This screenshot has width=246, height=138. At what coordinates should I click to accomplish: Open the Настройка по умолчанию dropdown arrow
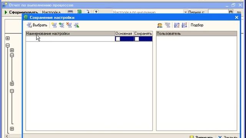click(x=185, y=12)
